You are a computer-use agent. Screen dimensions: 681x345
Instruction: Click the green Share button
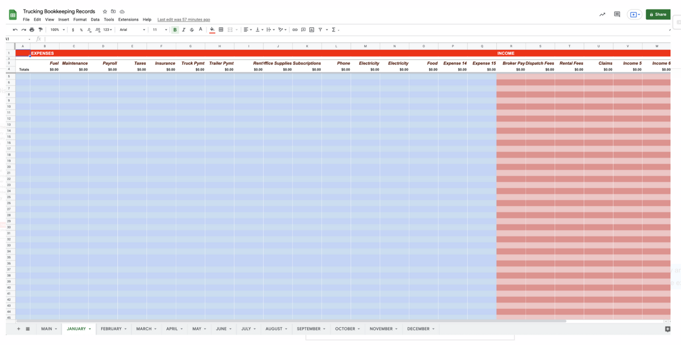point(658,14)
